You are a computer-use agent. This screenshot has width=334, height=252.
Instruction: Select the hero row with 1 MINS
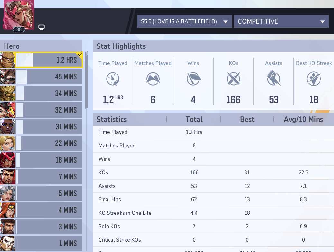pyautogui.click(x=41, y=243)
